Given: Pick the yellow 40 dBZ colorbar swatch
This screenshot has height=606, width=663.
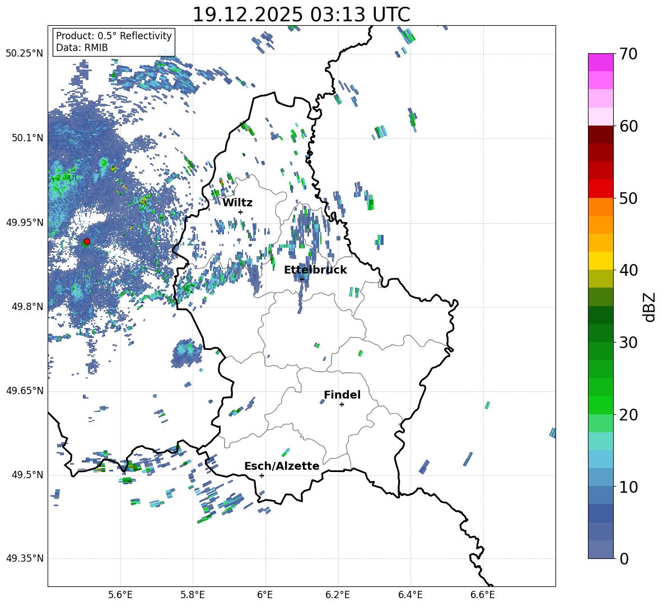Looking at the screenshot, I should pyautogui.click(x=601, y=261).
